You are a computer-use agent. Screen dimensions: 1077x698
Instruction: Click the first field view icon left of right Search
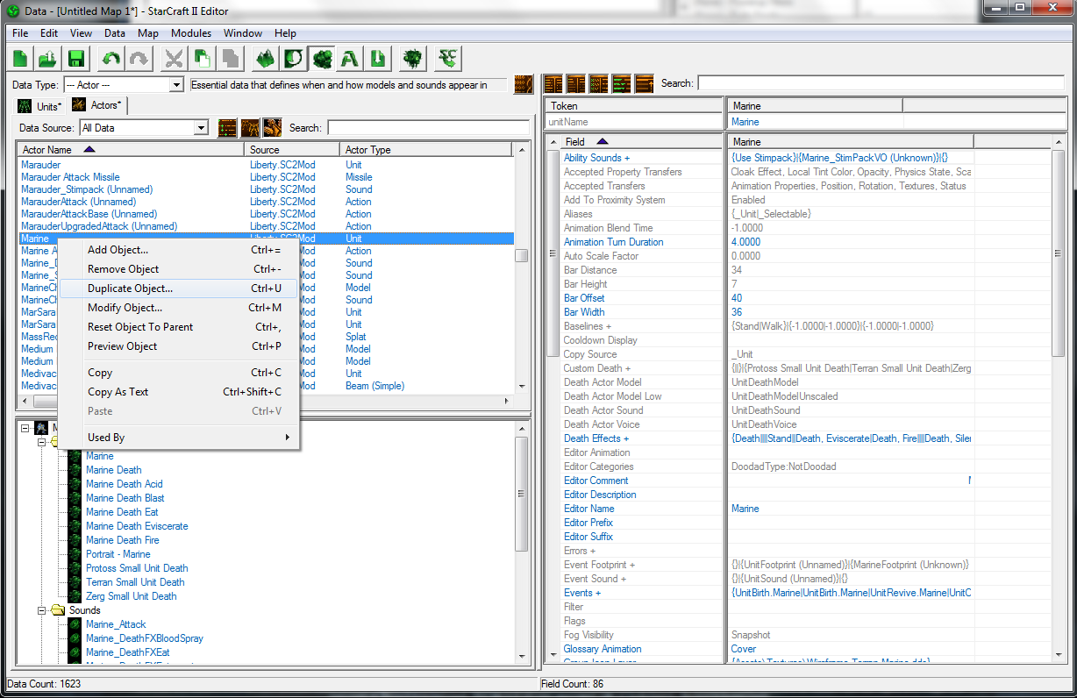pyautogui.click(x=553, y=83)
